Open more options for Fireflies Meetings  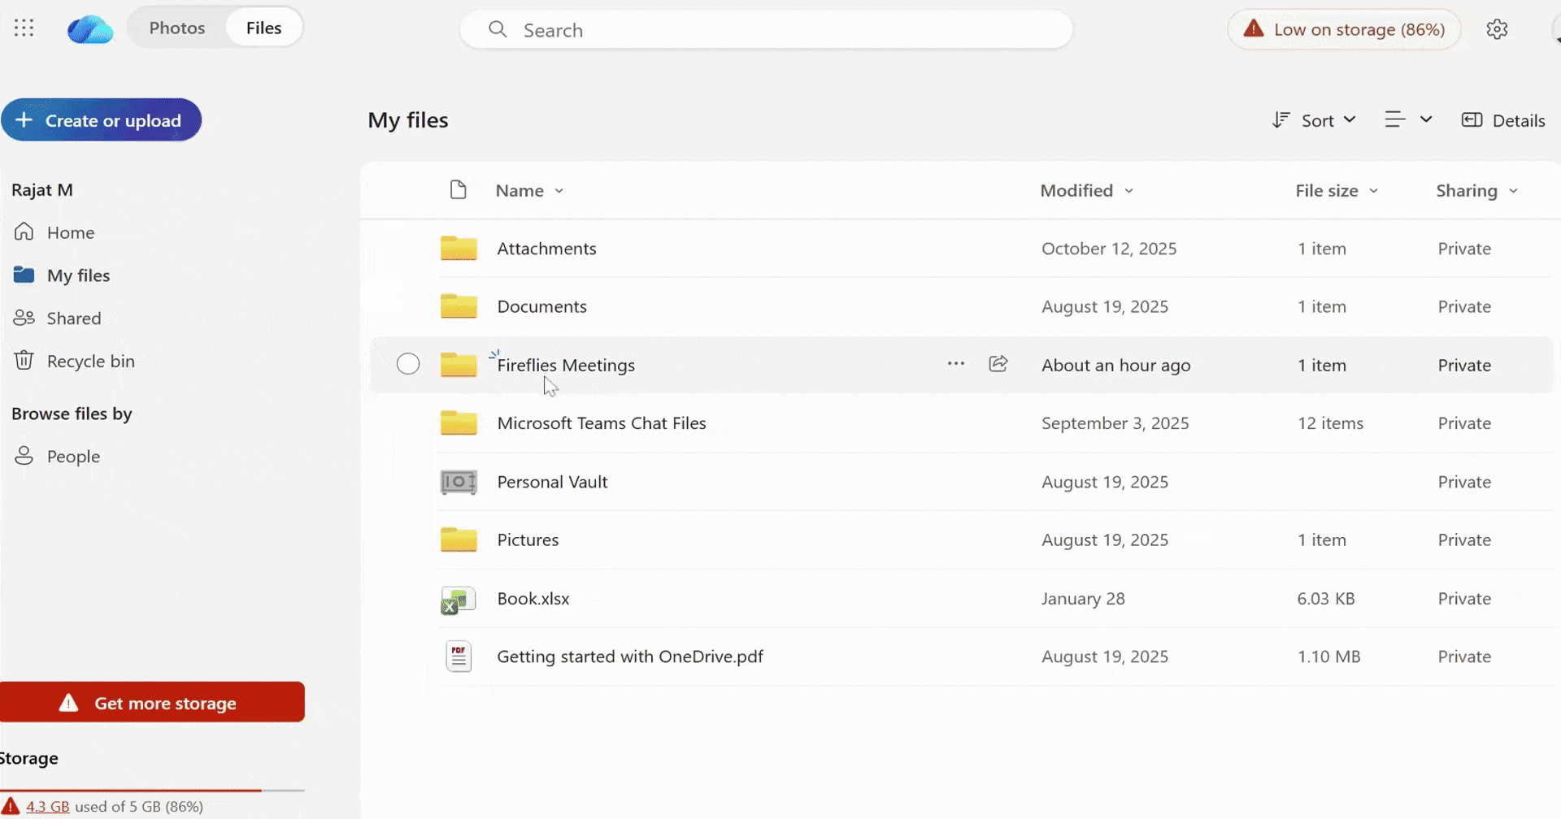click(x=955, y=364)
